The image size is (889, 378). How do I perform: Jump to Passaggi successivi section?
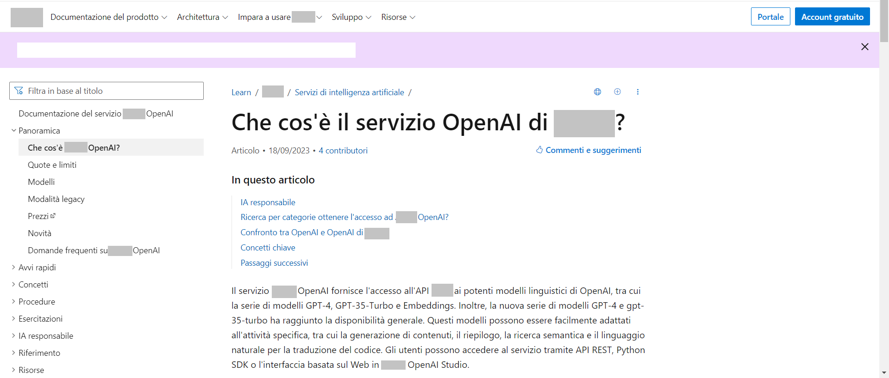tap(274, 263)
